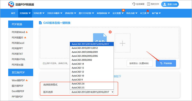Click 继续添加（批量转换） button
The width and height of the screenshot is (192, 101).
click(x=140, y=63)
